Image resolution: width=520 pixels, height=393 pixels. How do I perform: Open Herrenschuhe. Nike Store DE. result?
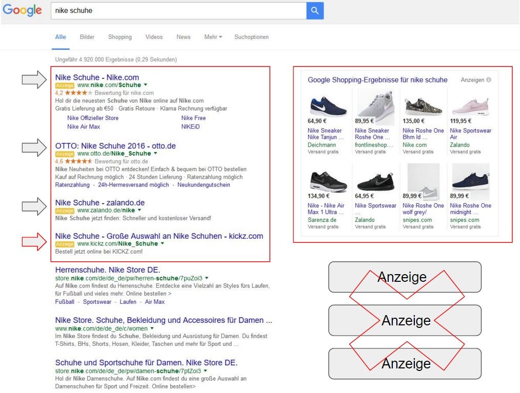[108, 270]
